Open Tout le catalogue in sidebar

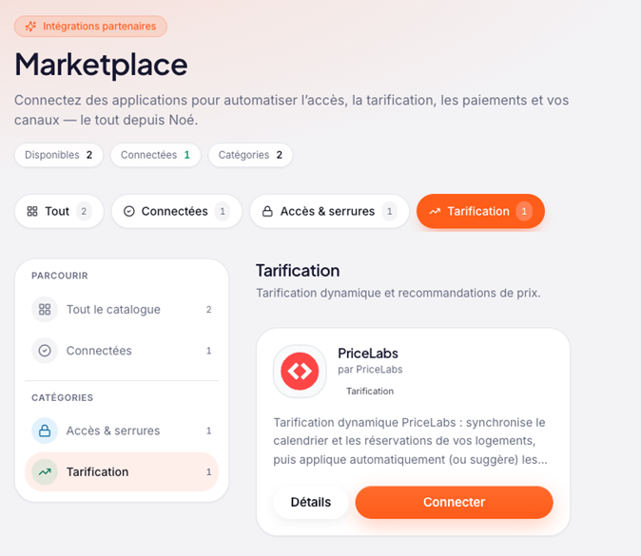(122, 309)
